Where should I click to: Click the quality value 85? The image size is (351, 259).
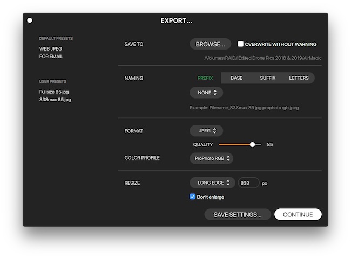(x=270, y=145)
